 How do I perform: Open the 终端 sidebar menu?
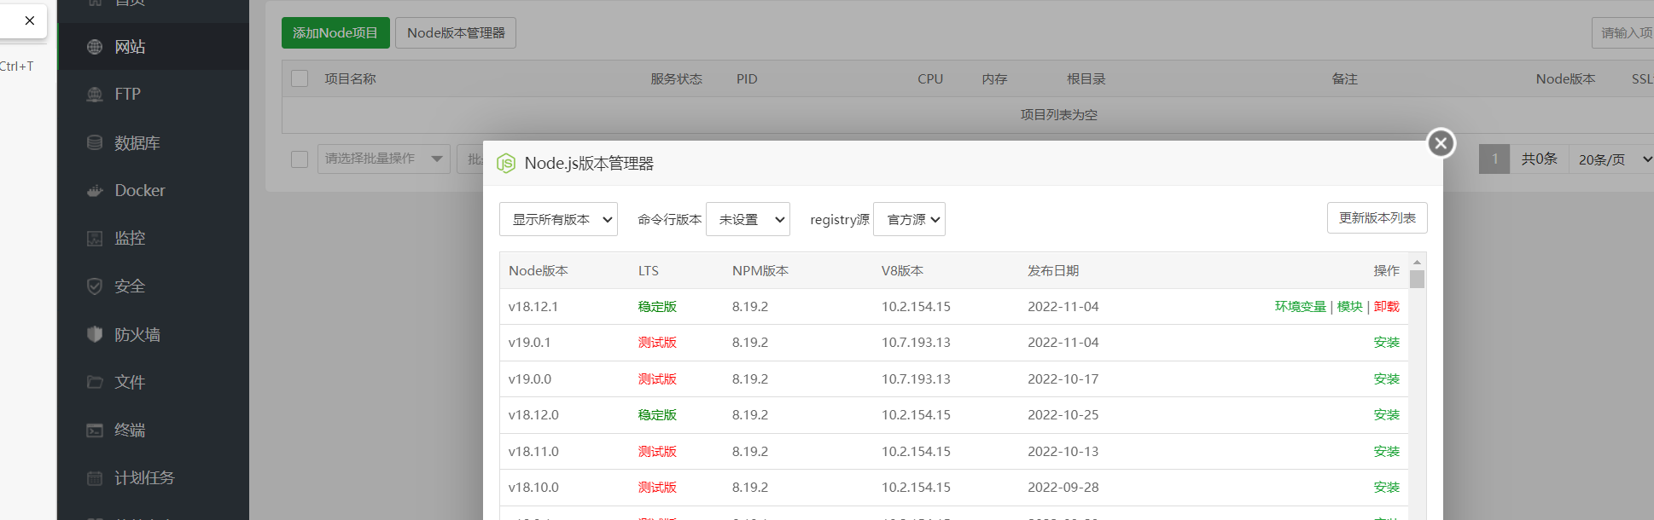tap(154, 430)
